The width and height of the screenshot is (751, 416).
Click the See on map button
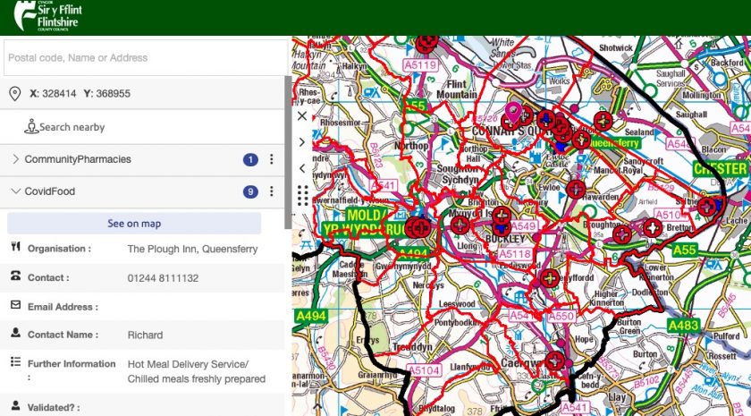pos(134,224)
